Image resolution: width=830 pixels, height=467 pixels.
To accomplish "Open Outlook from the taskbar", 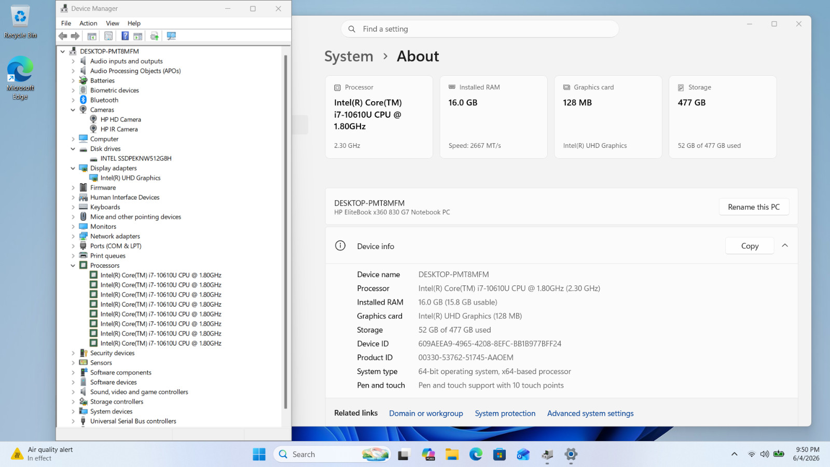I will (x=523, y=455).
